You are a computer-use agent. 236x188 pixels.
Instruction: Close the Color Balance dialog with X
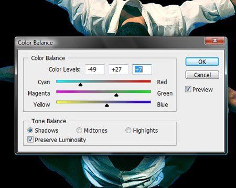pyautogui.click(x=214, y=41)
